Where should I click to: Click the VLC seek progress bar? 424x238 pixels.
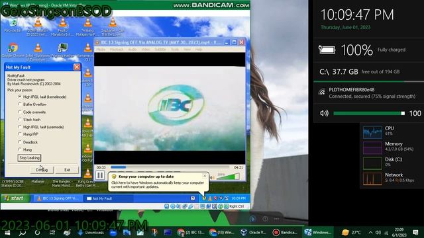[170, 167]
